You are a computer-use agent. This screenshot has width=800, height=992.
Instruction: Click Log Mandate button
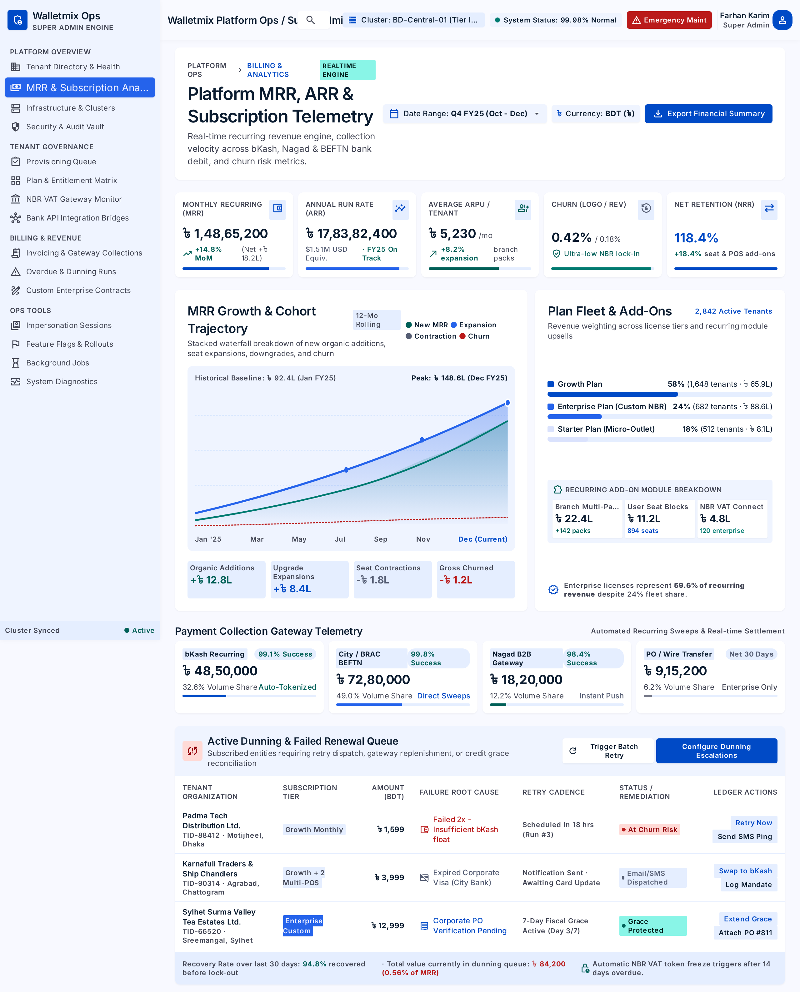[x=748, y=885]
